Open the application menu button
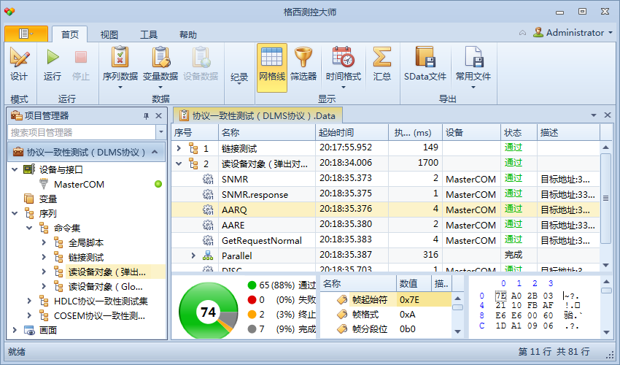The width and height of the screenshot is (620, 365). pyautogui.click(x=26, y=34)
